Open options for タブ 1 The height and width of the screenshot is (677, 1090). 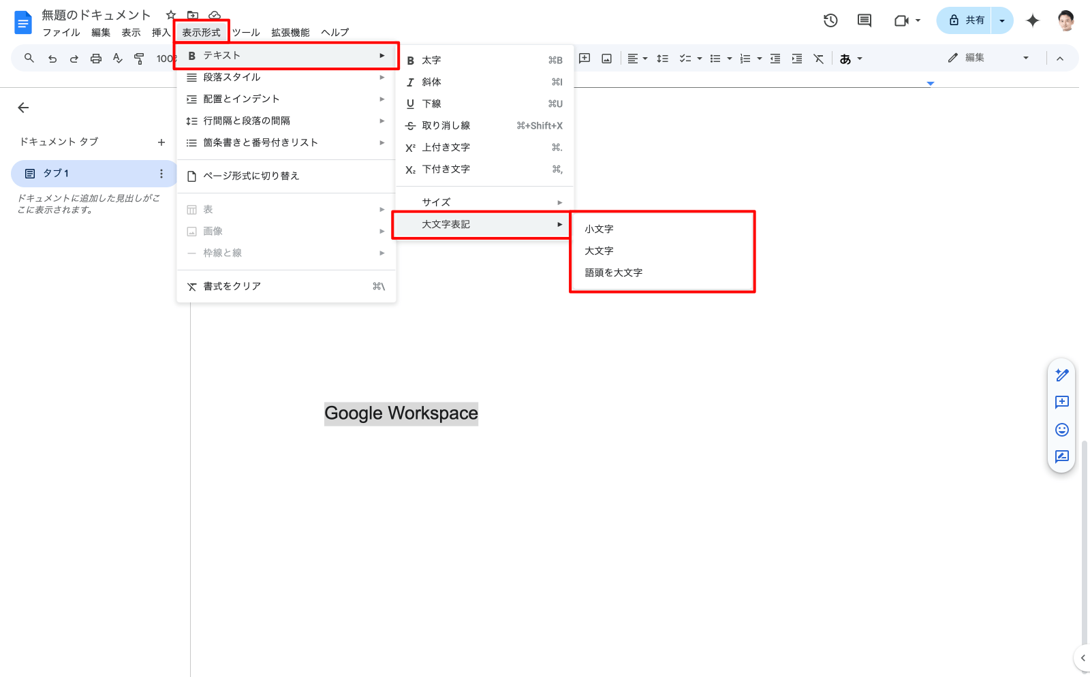pyautogui.click(x=161, y=174)
